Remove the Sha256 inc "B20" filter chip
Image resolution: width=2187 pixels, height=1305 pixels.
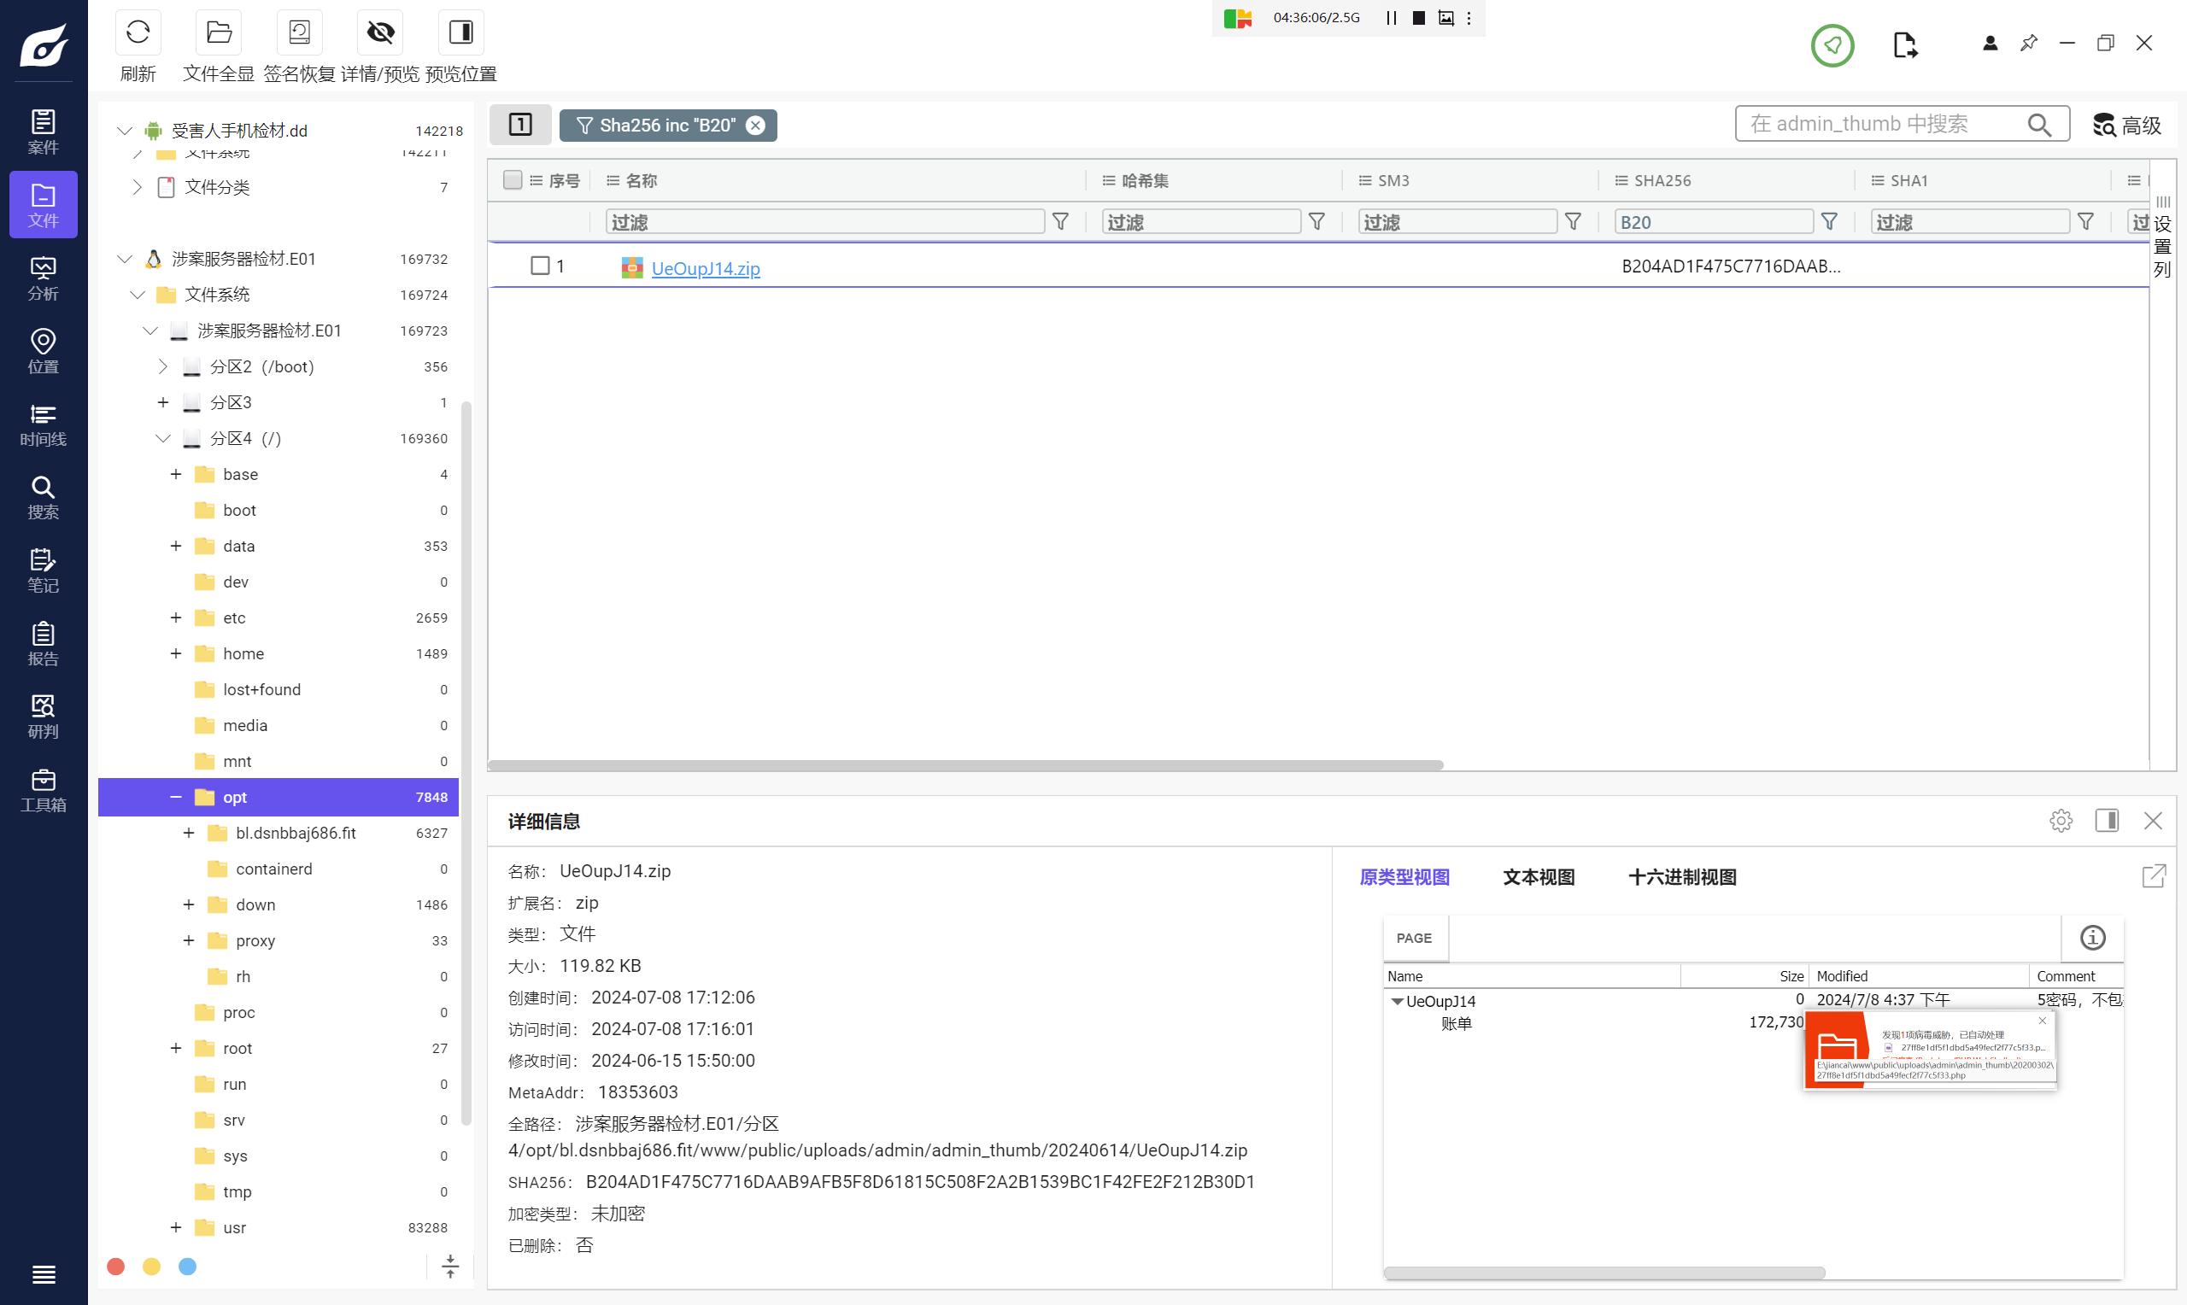pyautogui.click(x=755, y=126)
